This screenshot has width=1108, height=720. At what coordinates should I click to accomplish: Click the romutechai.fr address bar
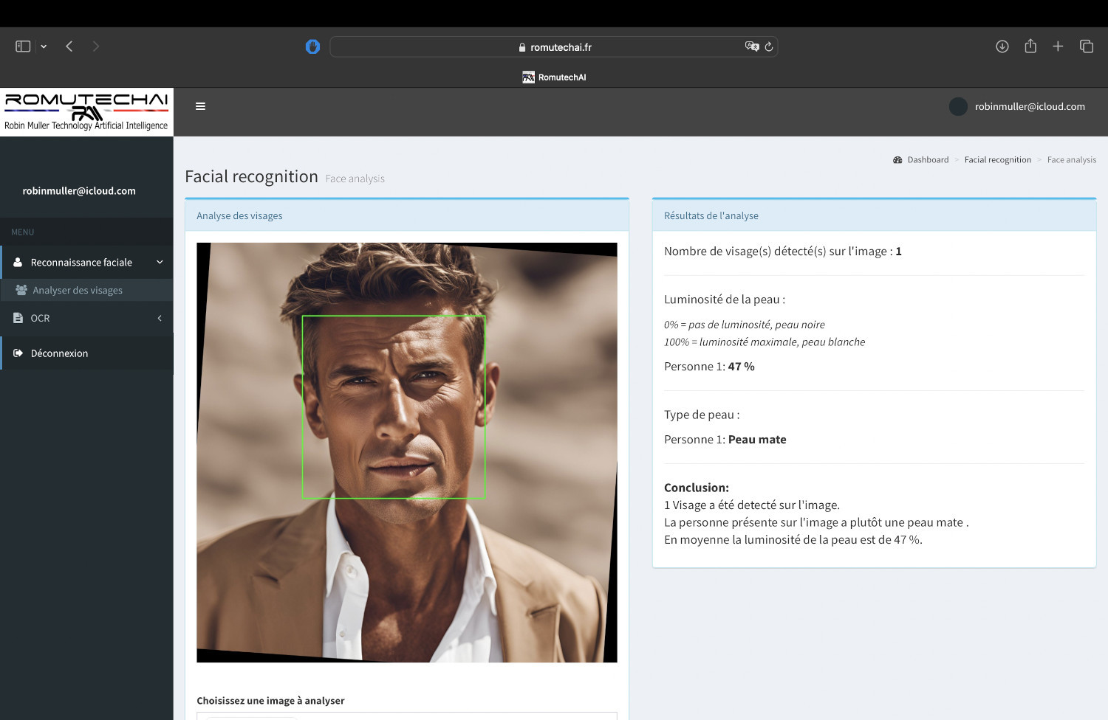554,47
